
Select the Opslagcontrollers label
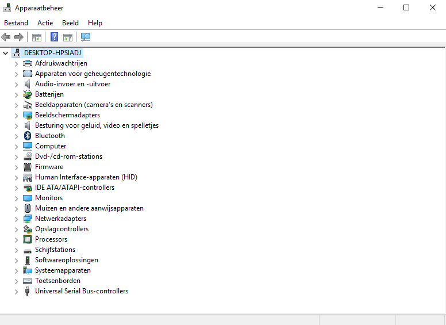[61, 229]
